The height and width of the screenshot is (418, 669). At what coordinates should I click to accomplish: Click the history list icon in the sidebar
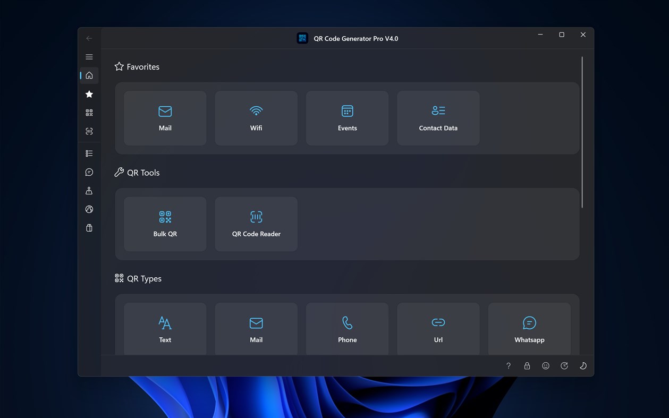click(x=89, y=153)
